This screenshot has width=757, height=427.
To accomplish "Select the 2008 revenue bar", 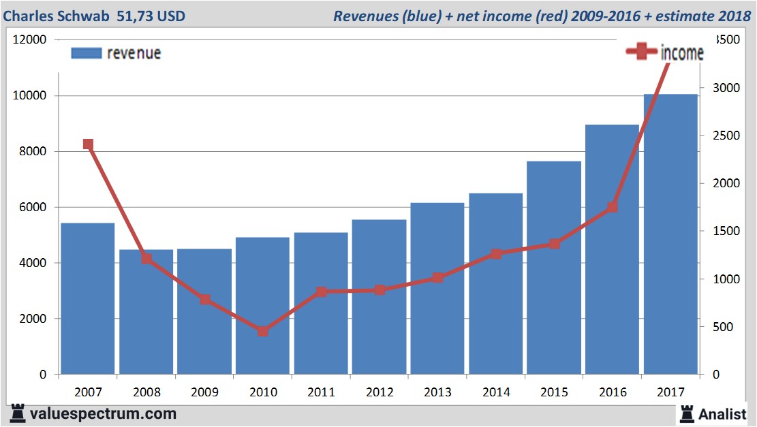I will click(x=146, y=312).
